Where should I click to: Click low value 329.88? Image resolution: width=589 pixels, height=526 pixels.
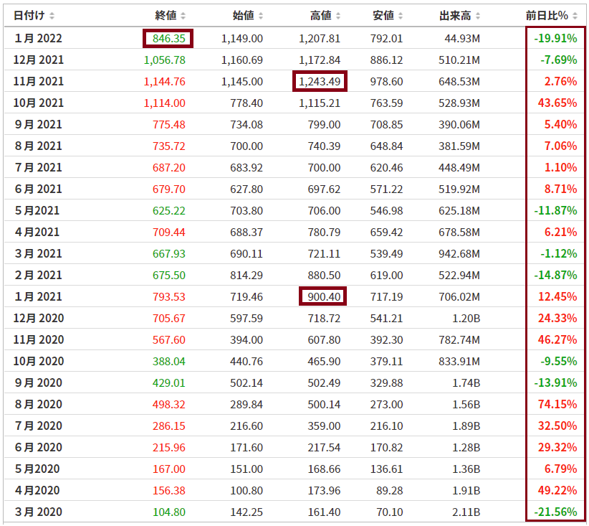[x=386, y=382]
